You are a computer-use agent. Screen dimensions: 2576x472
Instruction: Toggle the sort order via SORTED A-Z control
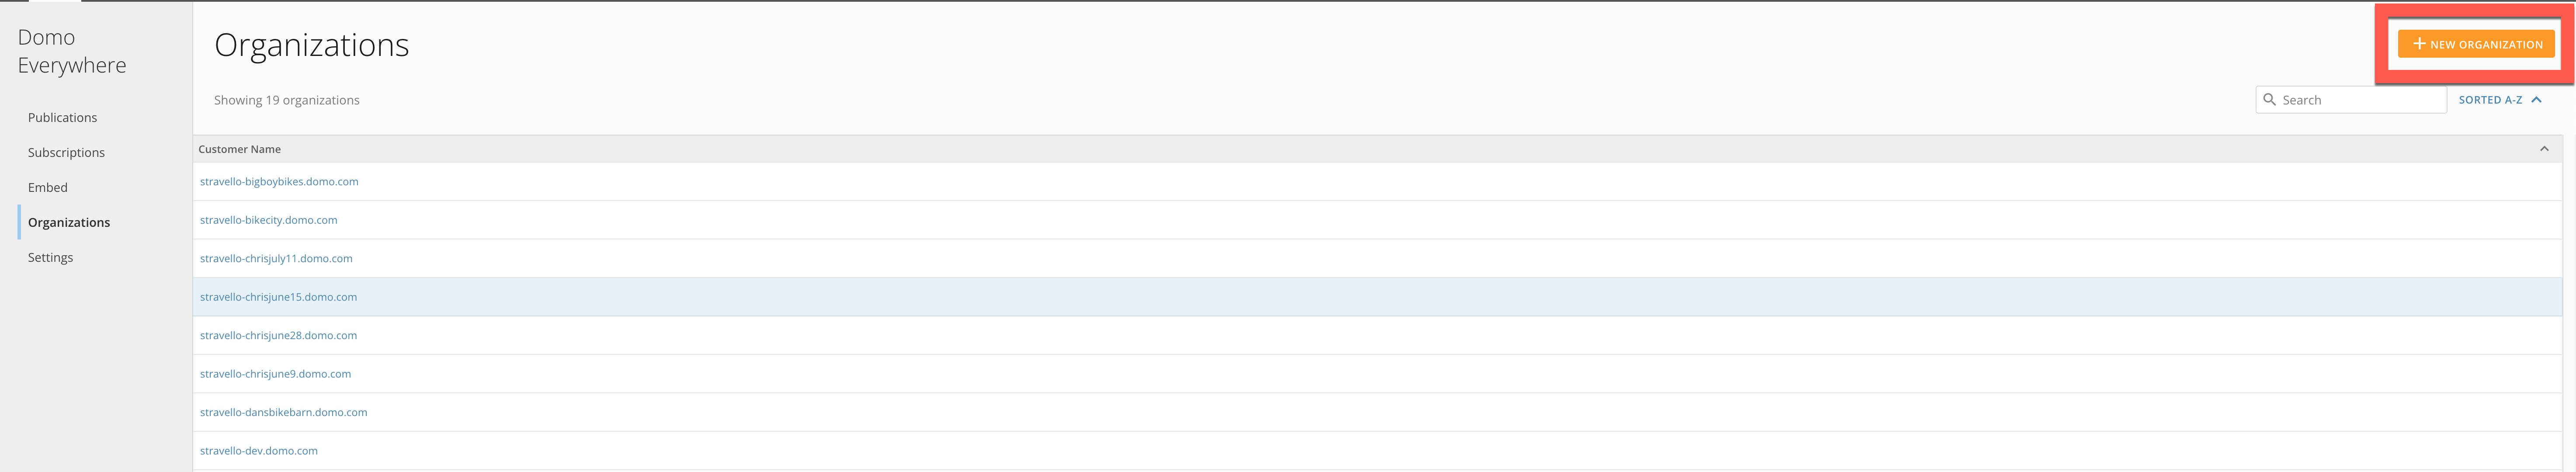pos(2493,99)
